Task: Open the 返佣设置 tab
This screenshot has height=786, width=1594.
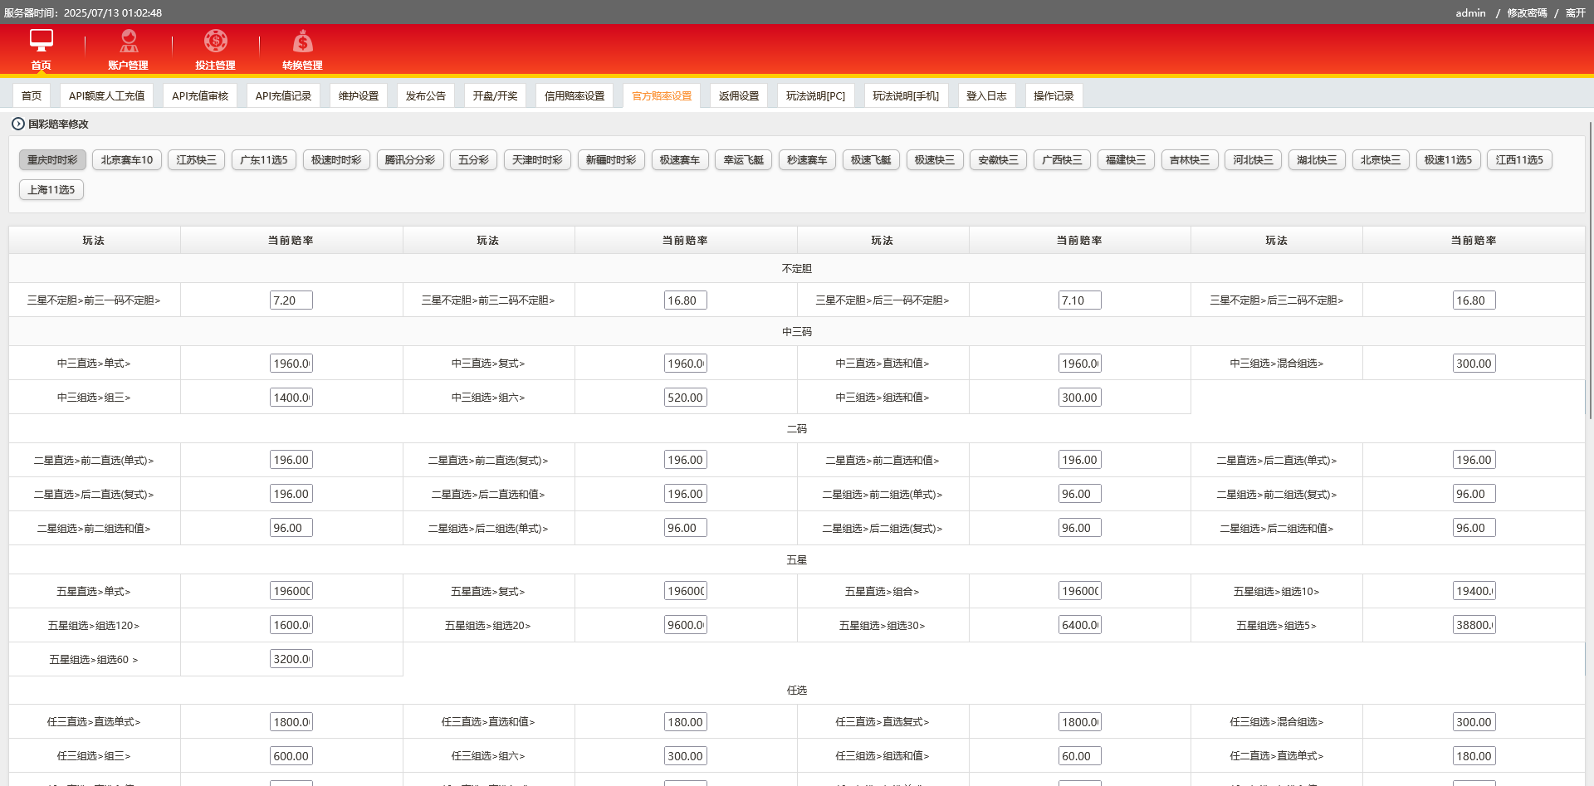Action: (739, 95)
